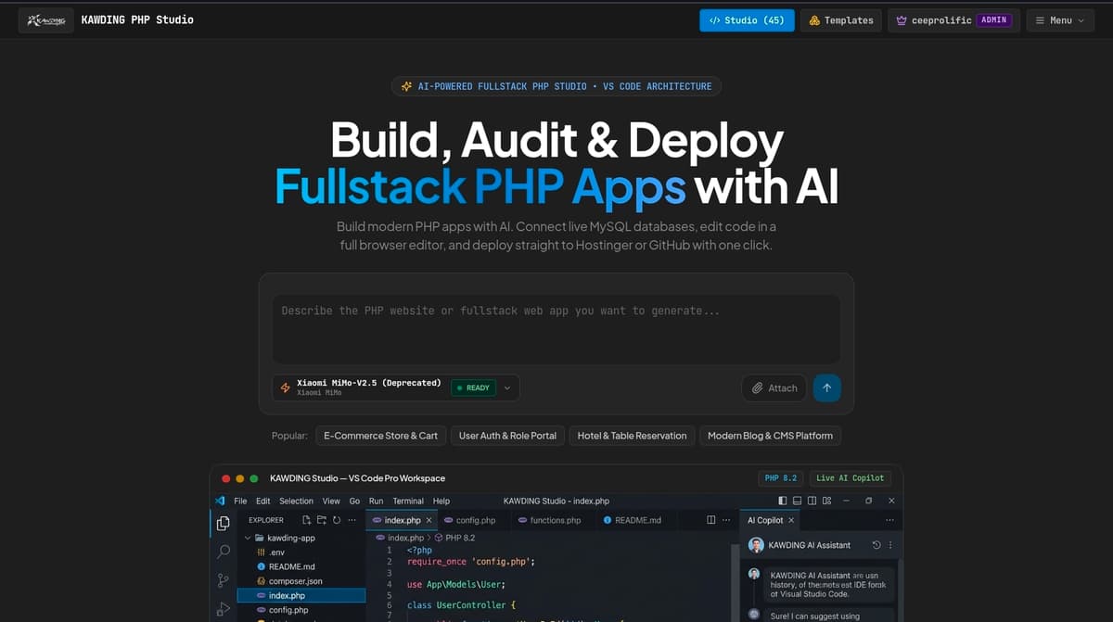Screen dimensions: 1113x622
Task: Click the chat history icon by KAWDING AI Assistant
Action: click(877, 545)
